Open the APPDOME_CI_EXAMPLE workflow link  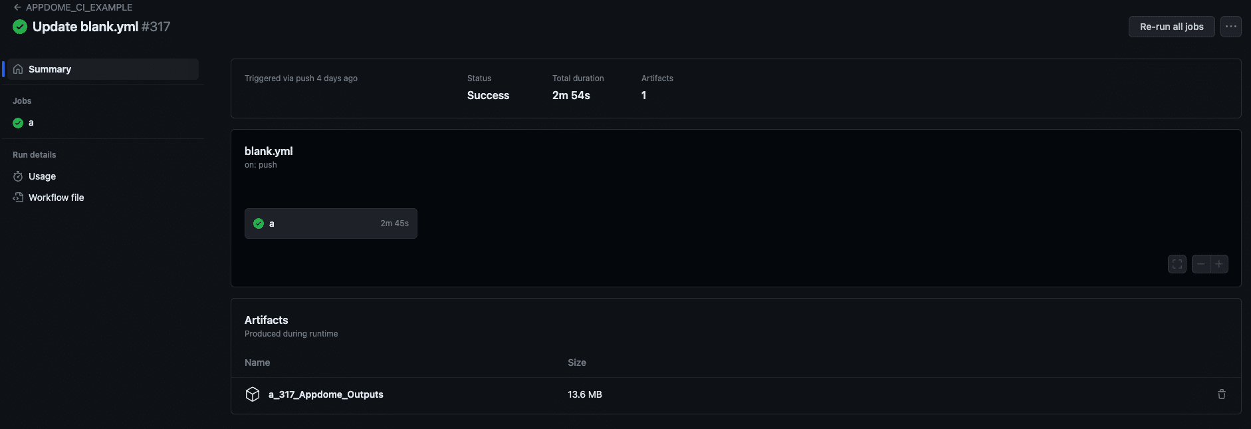click(78, 7)
